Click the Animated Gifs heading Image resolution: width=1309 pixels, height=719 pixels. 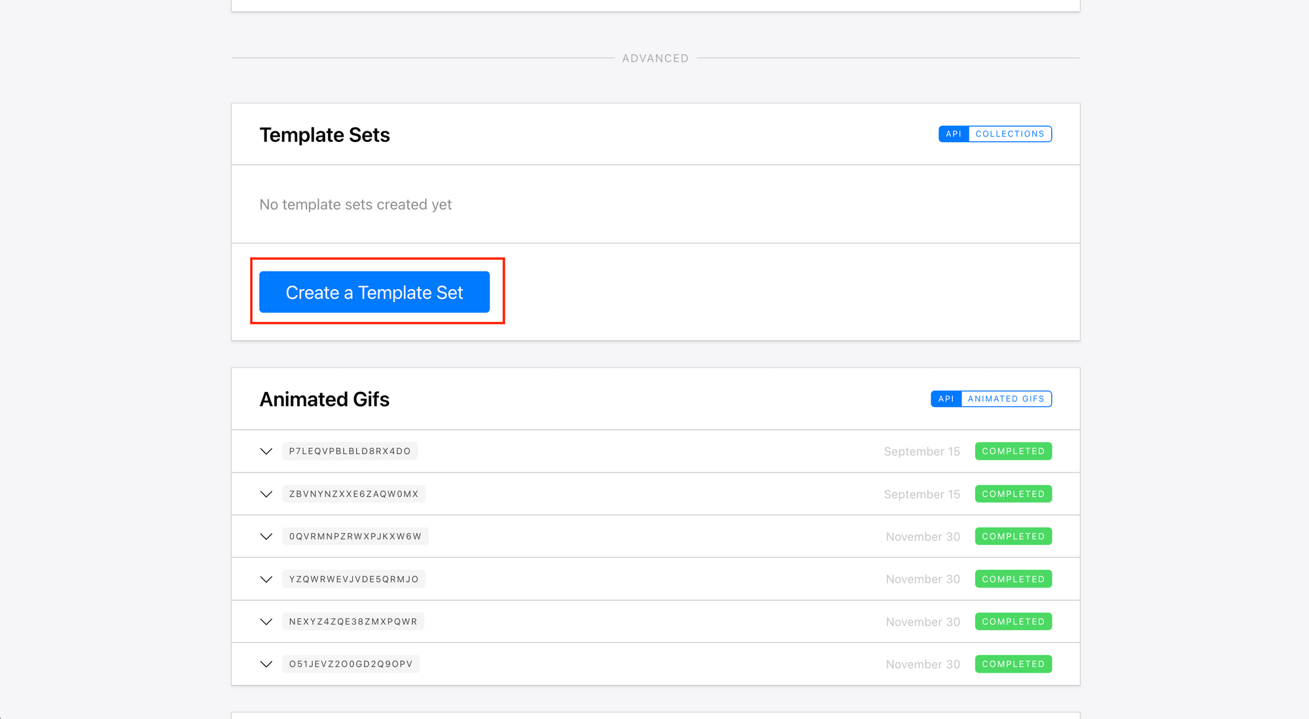click(324, 399)
